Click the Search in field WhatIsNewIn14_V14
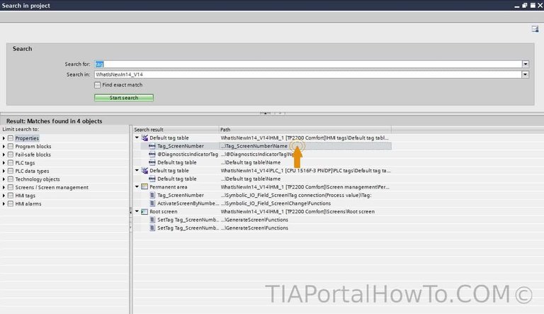 click(x=308, y=74)
